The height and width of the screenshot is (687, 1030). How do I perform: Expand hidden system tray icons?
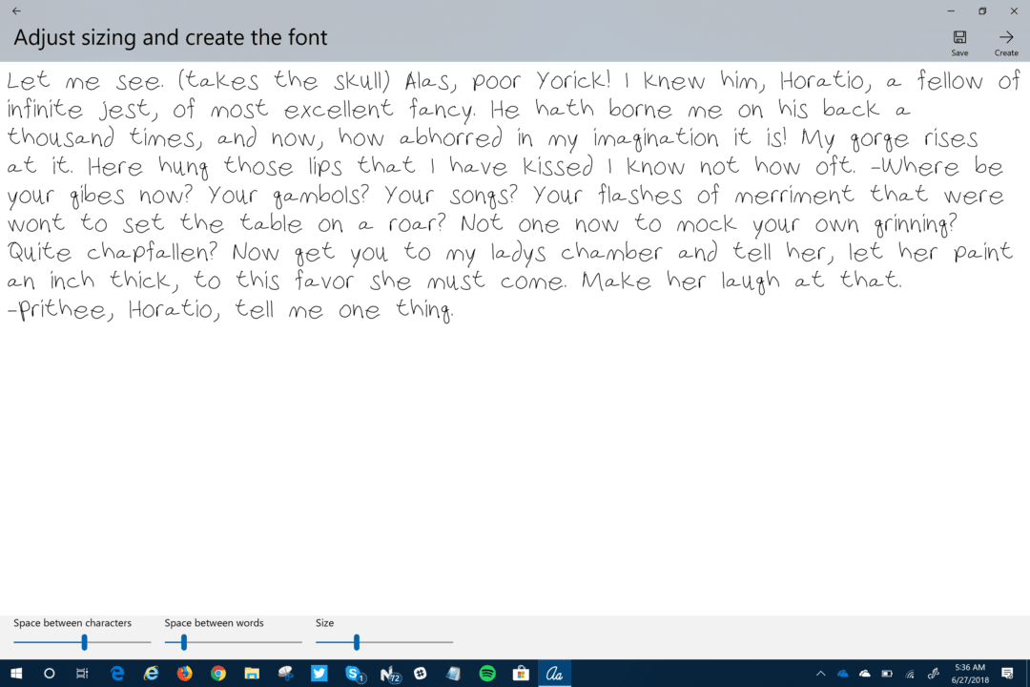coord(820,674)
